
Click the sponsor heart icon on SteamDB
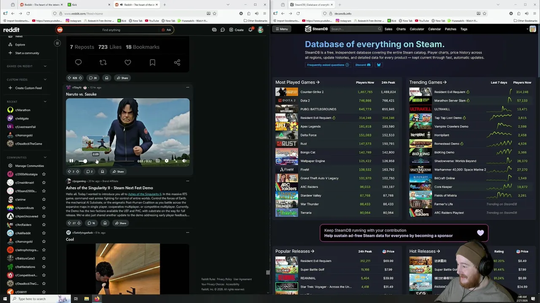[481, 233]
